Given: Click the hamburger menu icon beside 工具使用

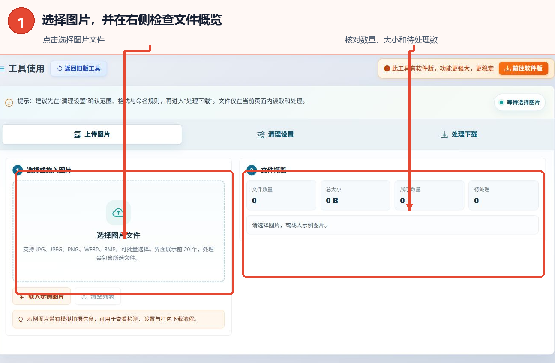Looking at the screenshot, I should coord(2,68).
